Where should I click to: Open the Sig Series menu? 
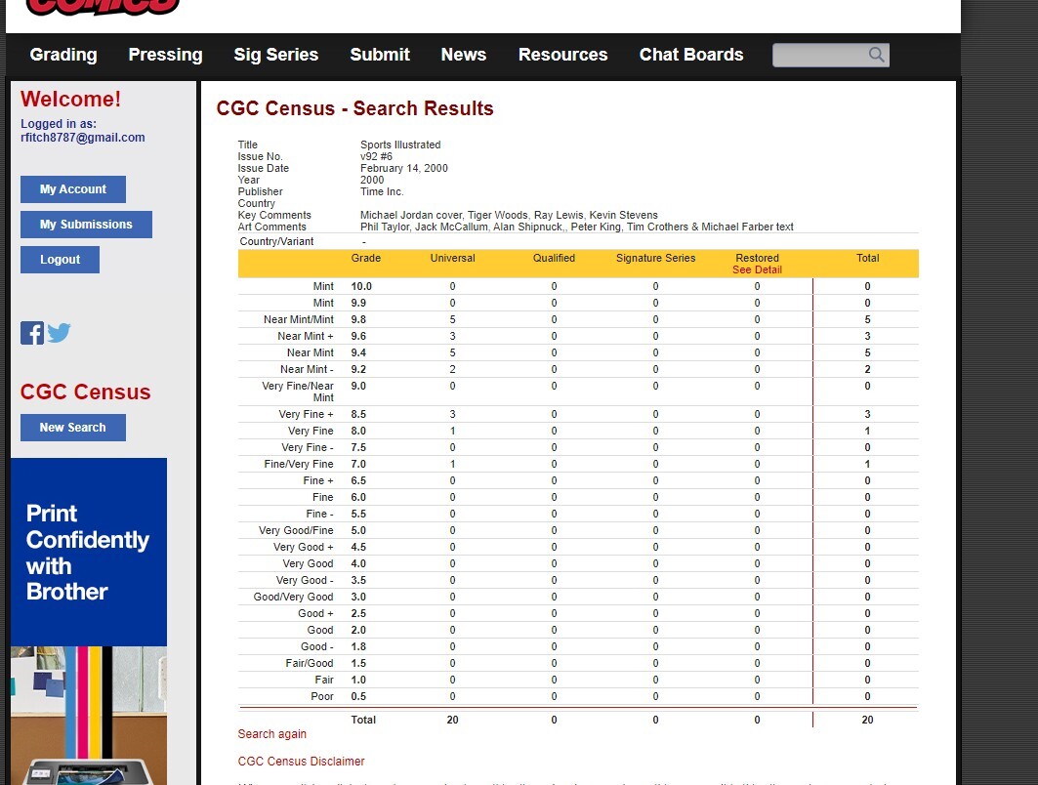pyautogui.click(x=276, y=55)
